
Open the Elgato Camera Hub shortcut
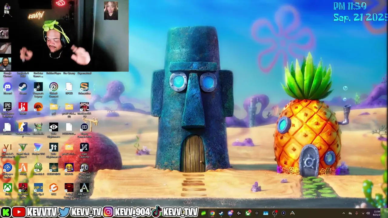click(x=84, y=130)
